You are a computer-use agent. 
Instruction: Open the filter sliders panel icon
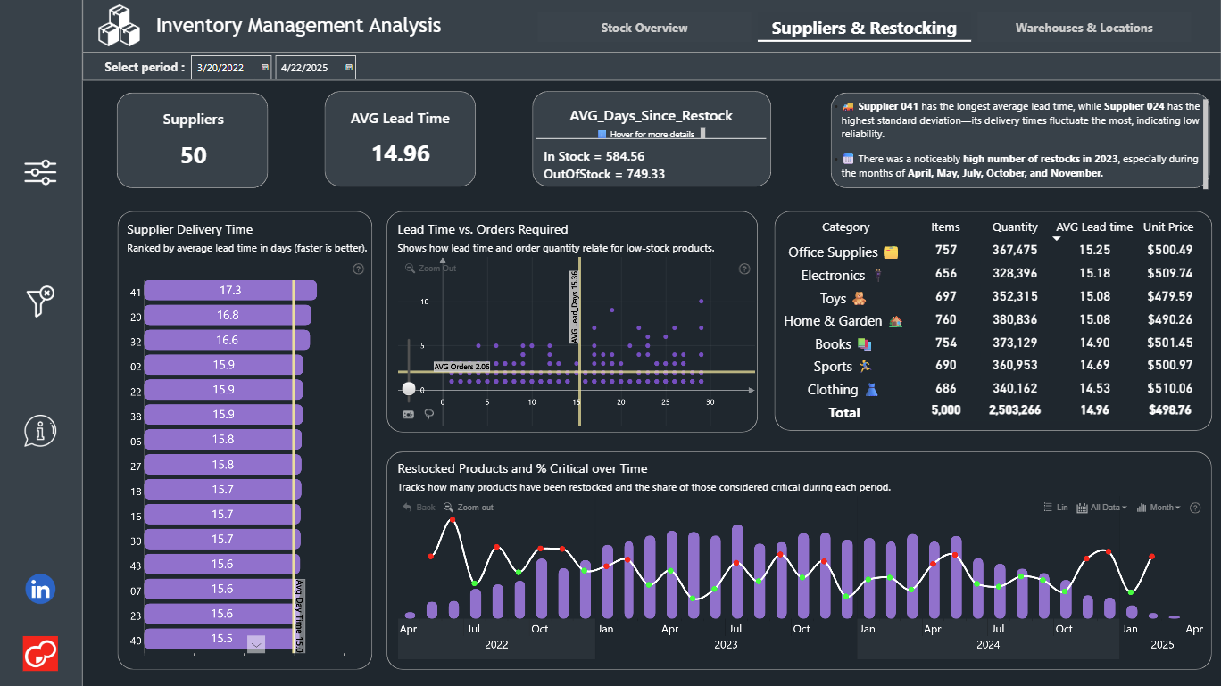tap(40, 172)
